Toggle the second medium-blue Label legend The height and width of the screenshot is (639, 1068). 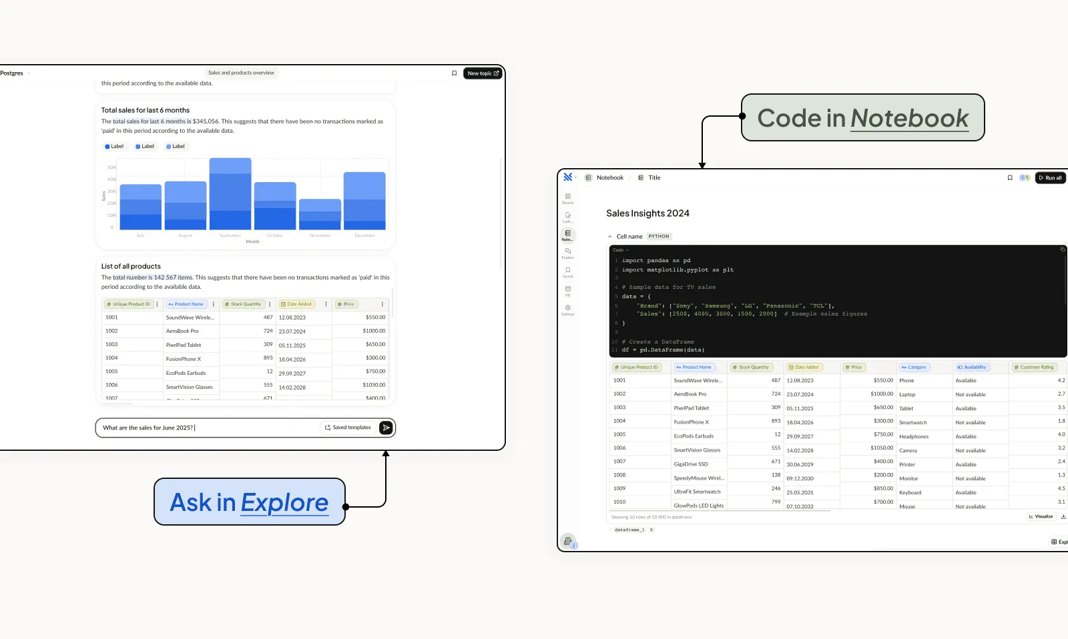click(x=145, y=146)
